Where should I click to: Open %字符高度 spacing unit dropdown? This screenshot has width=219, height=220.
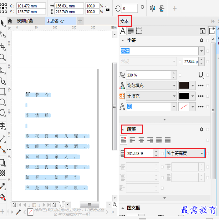point(202,153)
